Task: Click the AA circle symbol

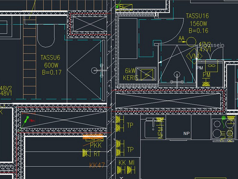Action: pos(191,42)
